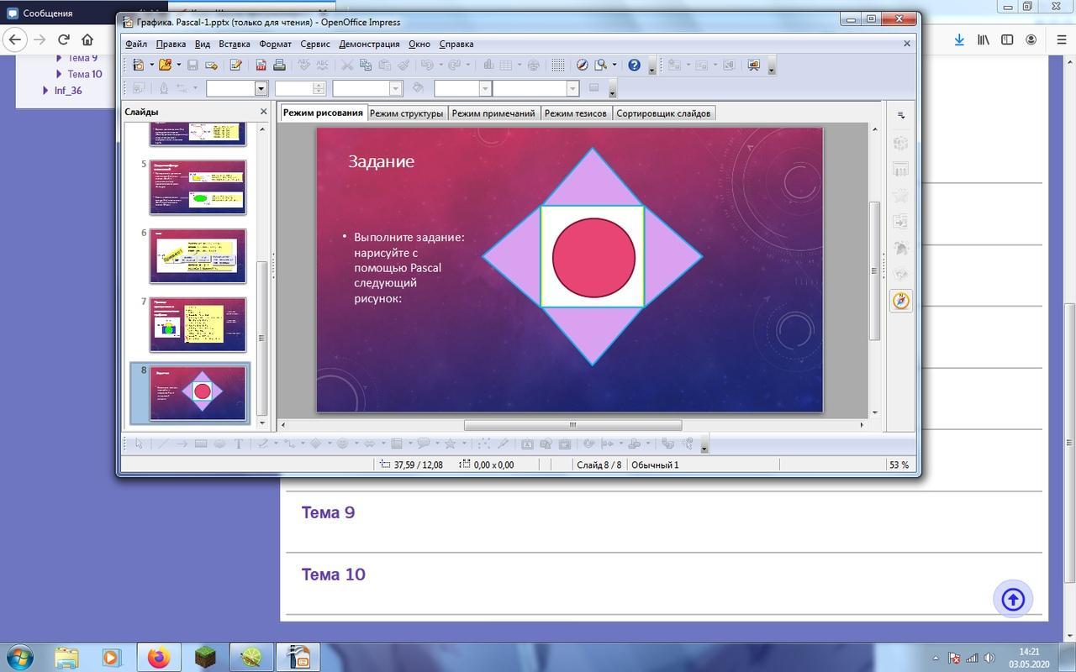Image resolution: width=1076 pixels, height=672 pixels.
Task: Select slide 6 thumbnail in Slides panel
Action: coord(198,256)
